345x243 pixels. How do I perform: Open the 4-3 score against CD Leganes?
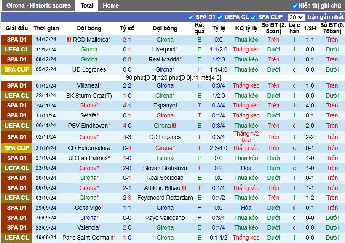coord(127,137)
